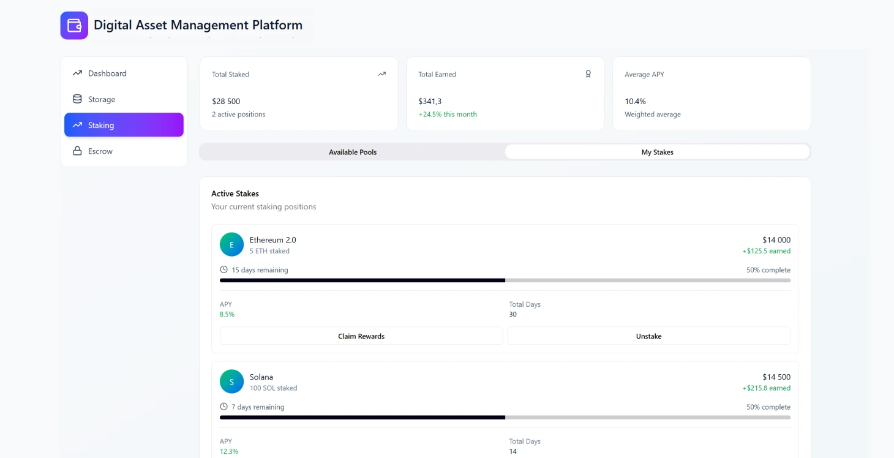Click the clock icon beside 7 days remaining
This screenshot has width=894, height=458.
click(223, 407)
